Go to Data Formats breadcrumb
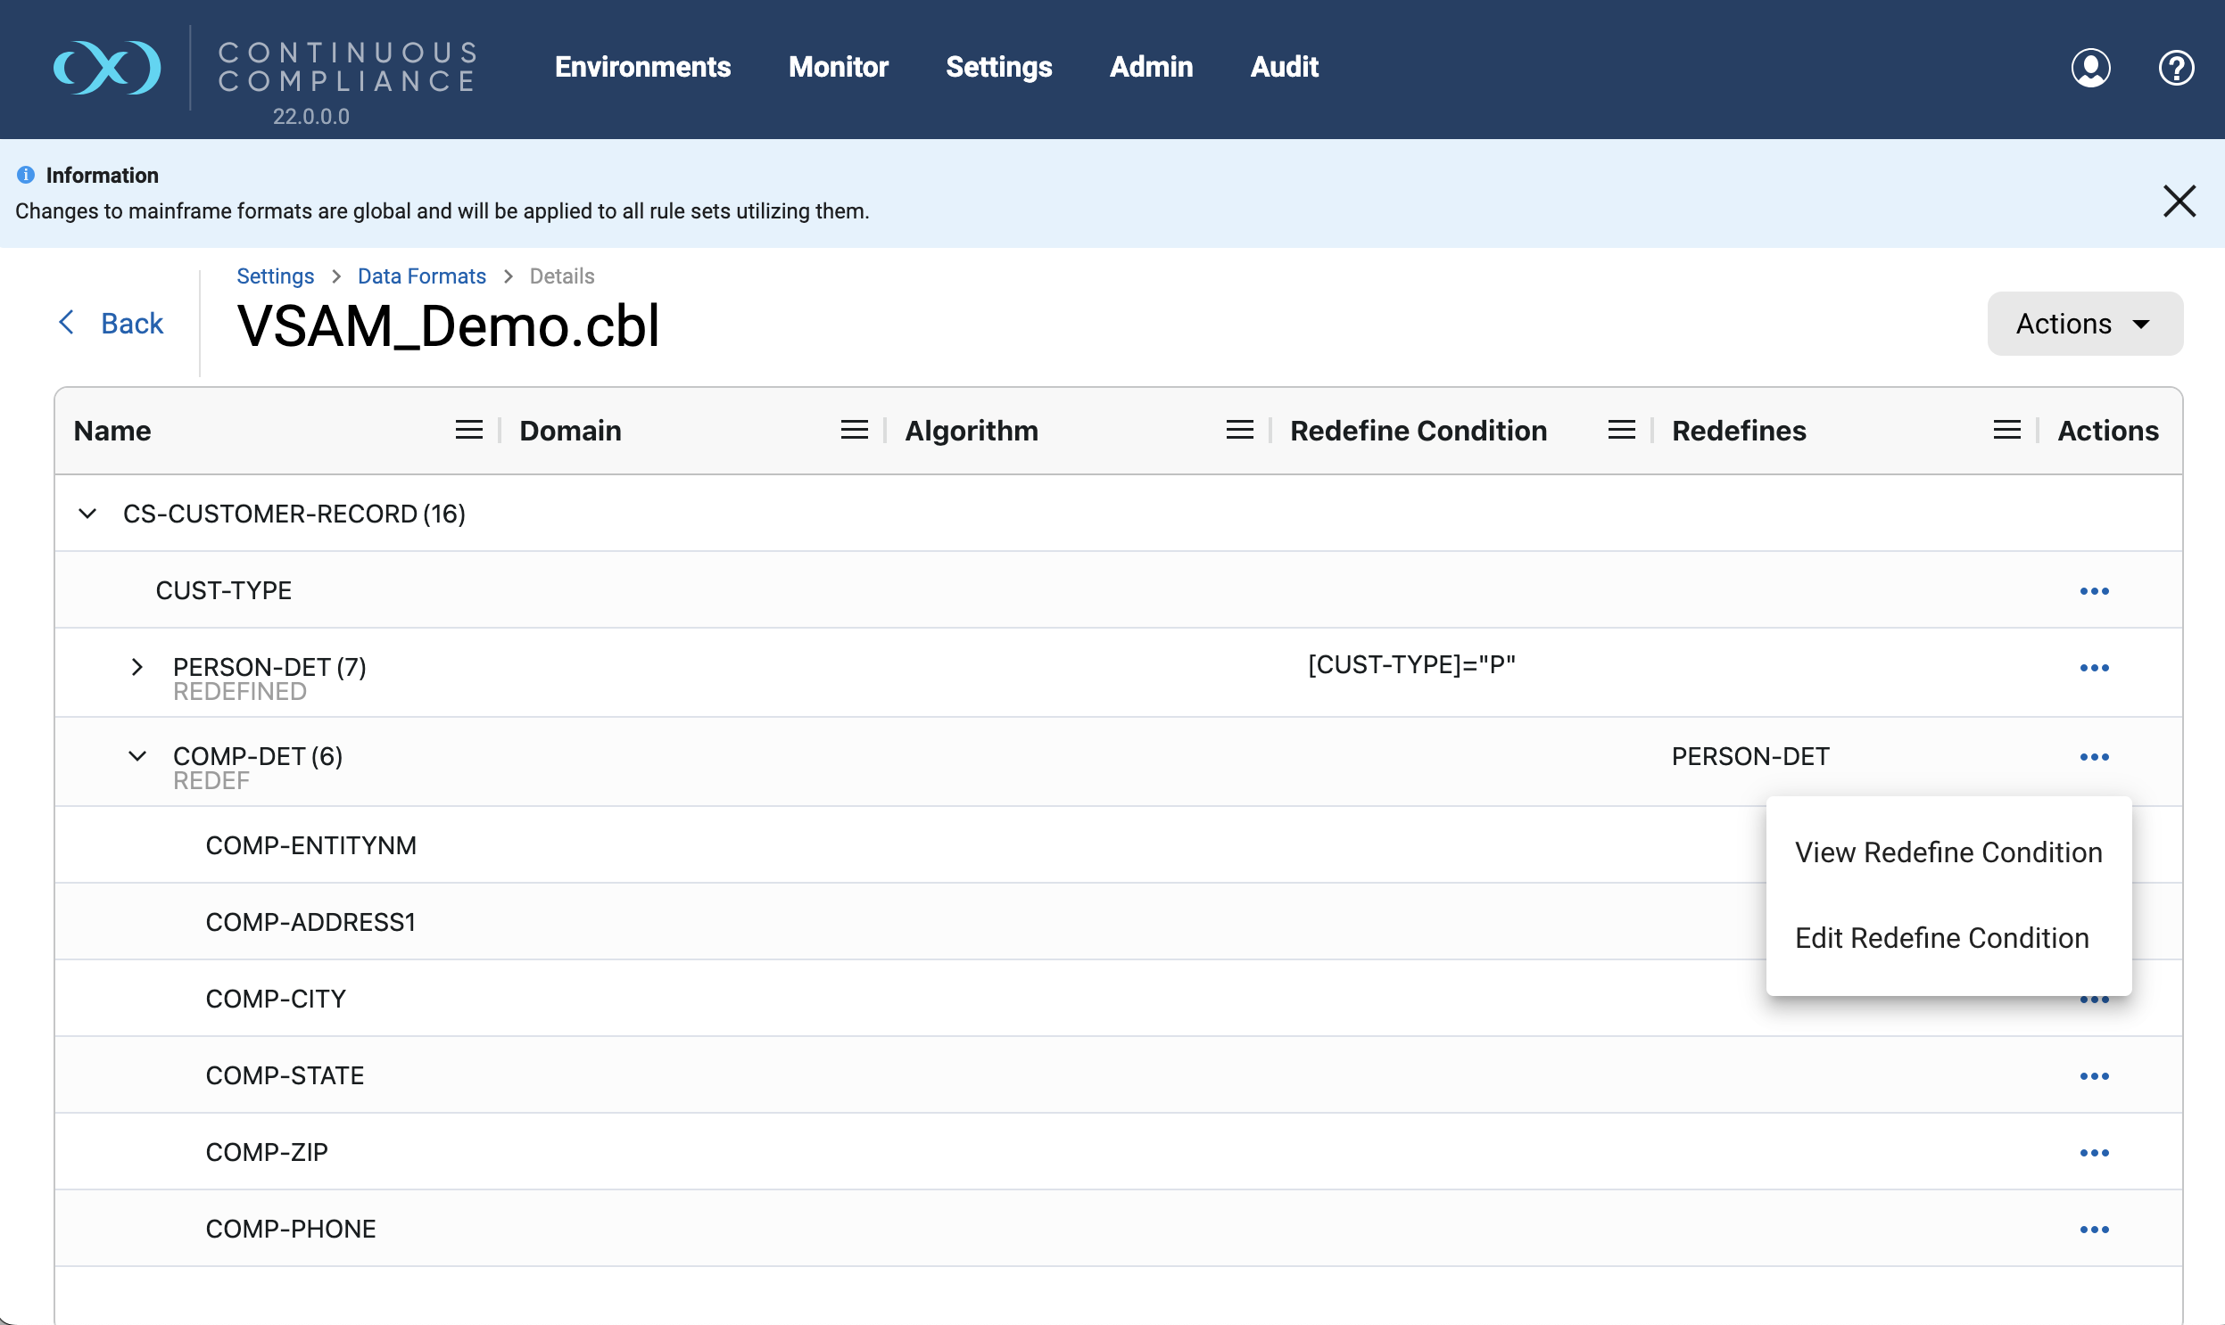 [x=422, y=276]
